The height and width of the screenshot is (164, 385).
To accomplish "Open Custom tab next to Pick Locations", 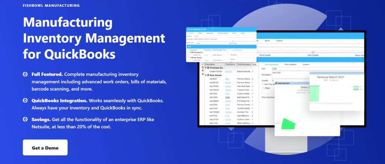I will (306, 64).
